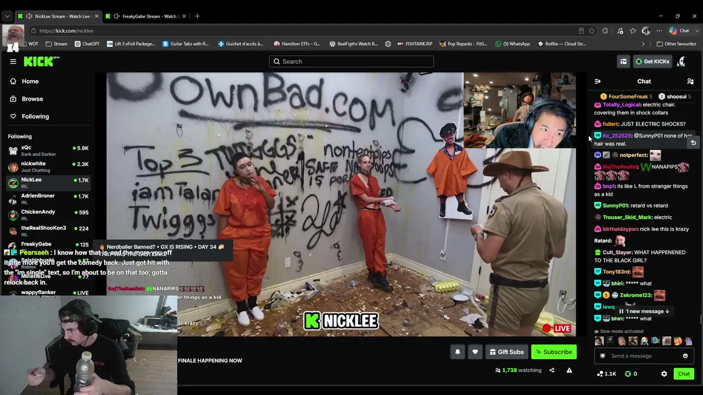Open a new browser tab
Viewport: 703px width, 395px height.
click(x=197, y=16)
